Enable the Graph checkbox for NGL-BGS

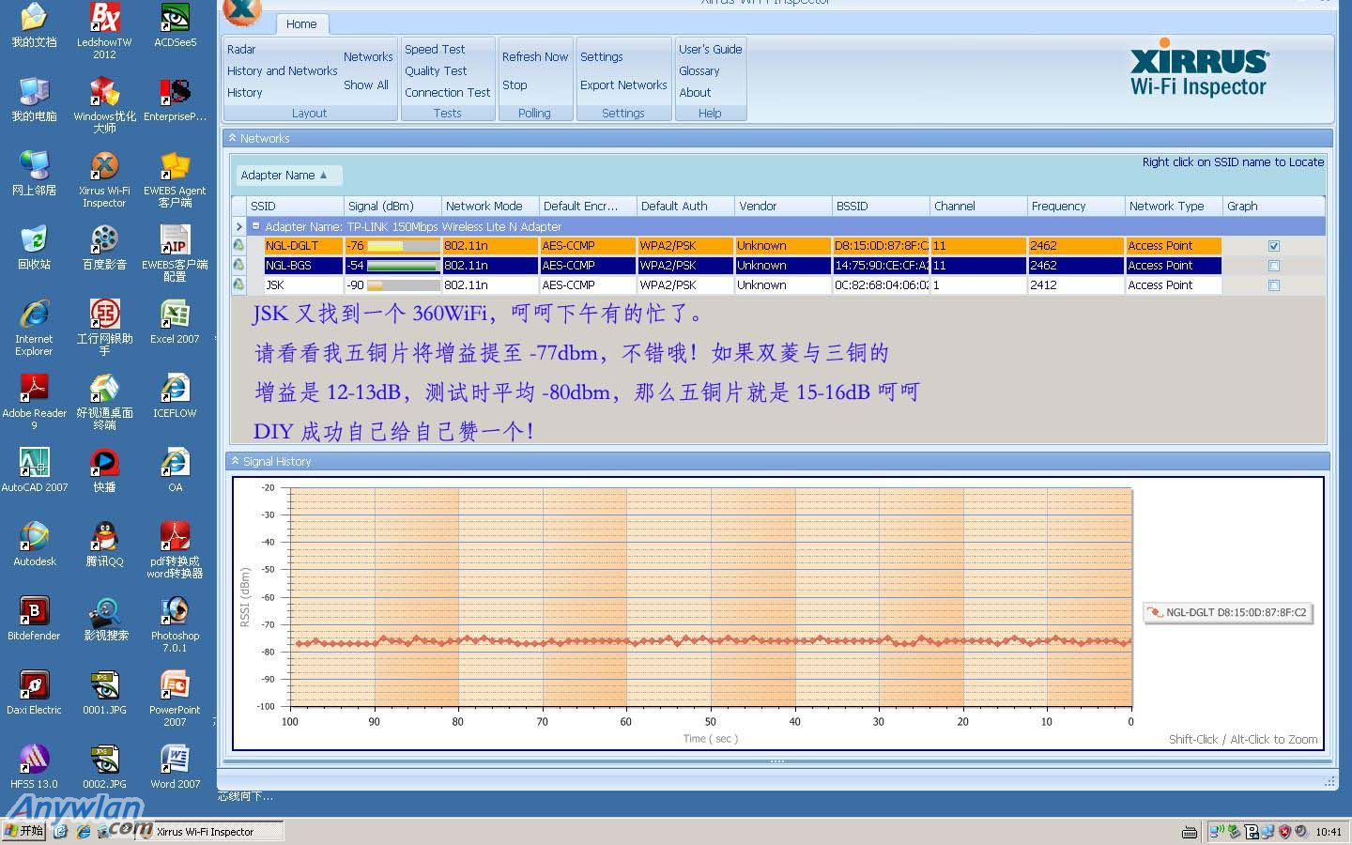point(1274,266)
